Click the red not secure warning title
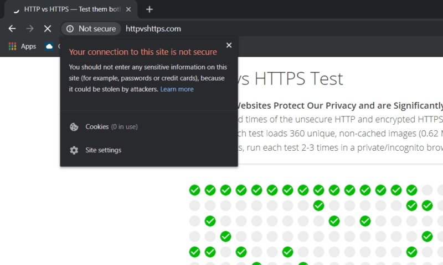This screenshot has height=265, width=443. (x=143, y=52)
